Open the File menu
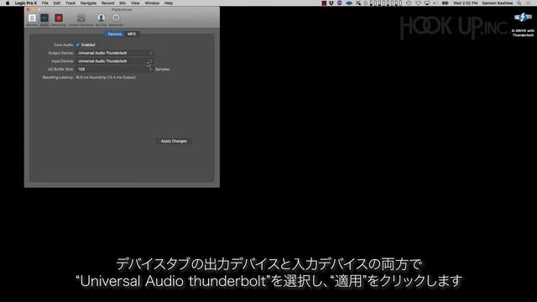 click(x=44, y=3)
